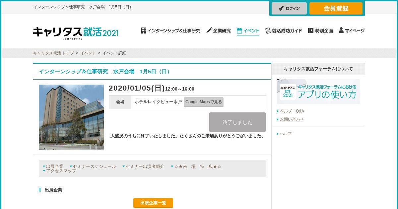The image size is (398, 209).
Task: Open お問い合わせ sidebar link
Action: (x=292, y=119)
